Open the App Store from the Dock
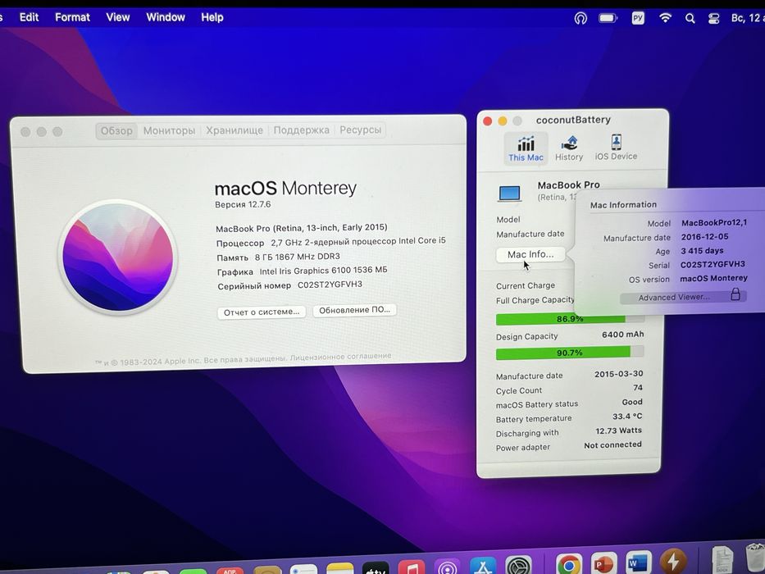Image resolution: width=765 pixels, height=574 pixels. click(x=483, y=566)
